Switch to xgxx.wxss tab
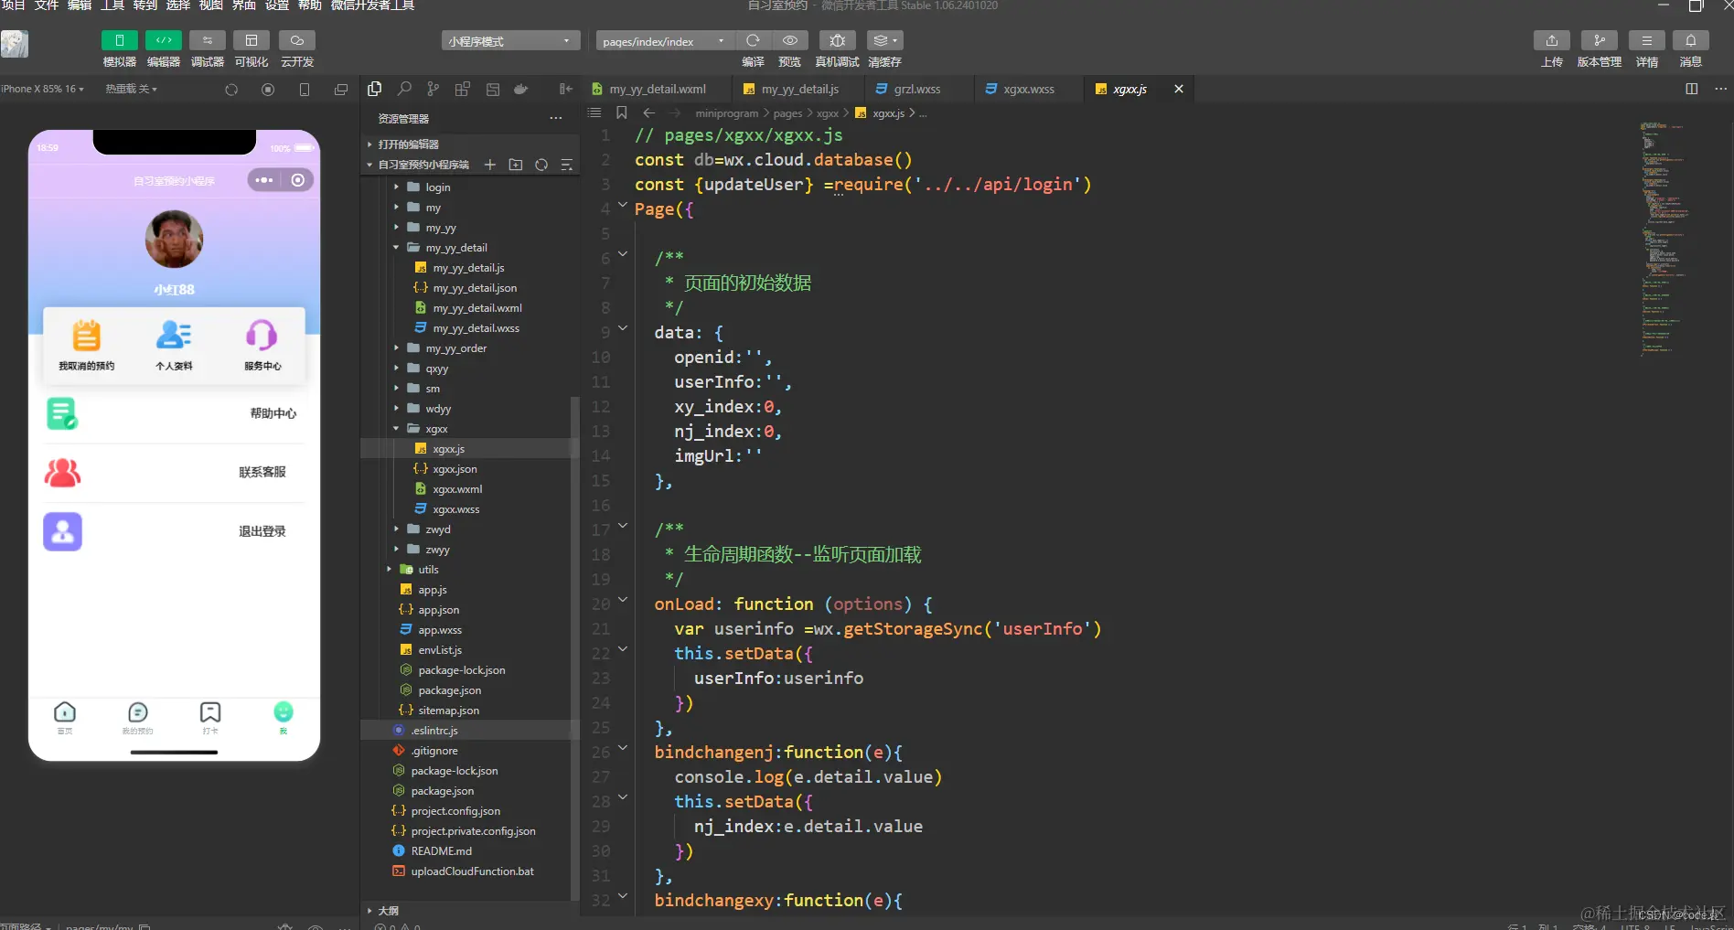The height and width of the screenshot is (930, 1734). (x=1028, y=89)
